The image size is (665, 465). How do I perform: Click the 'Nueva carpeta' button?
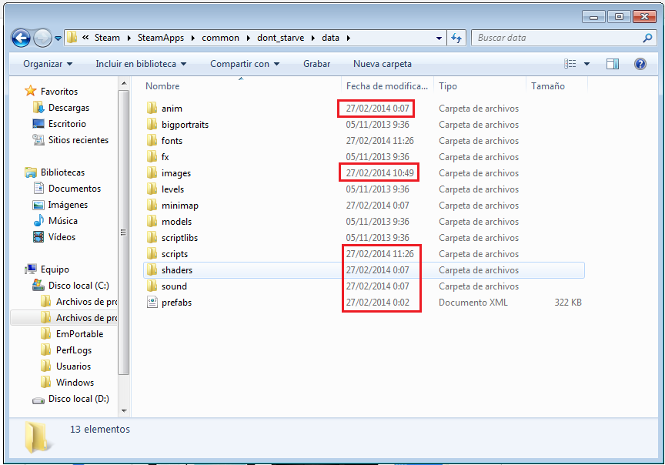click(x=382, y=64)
